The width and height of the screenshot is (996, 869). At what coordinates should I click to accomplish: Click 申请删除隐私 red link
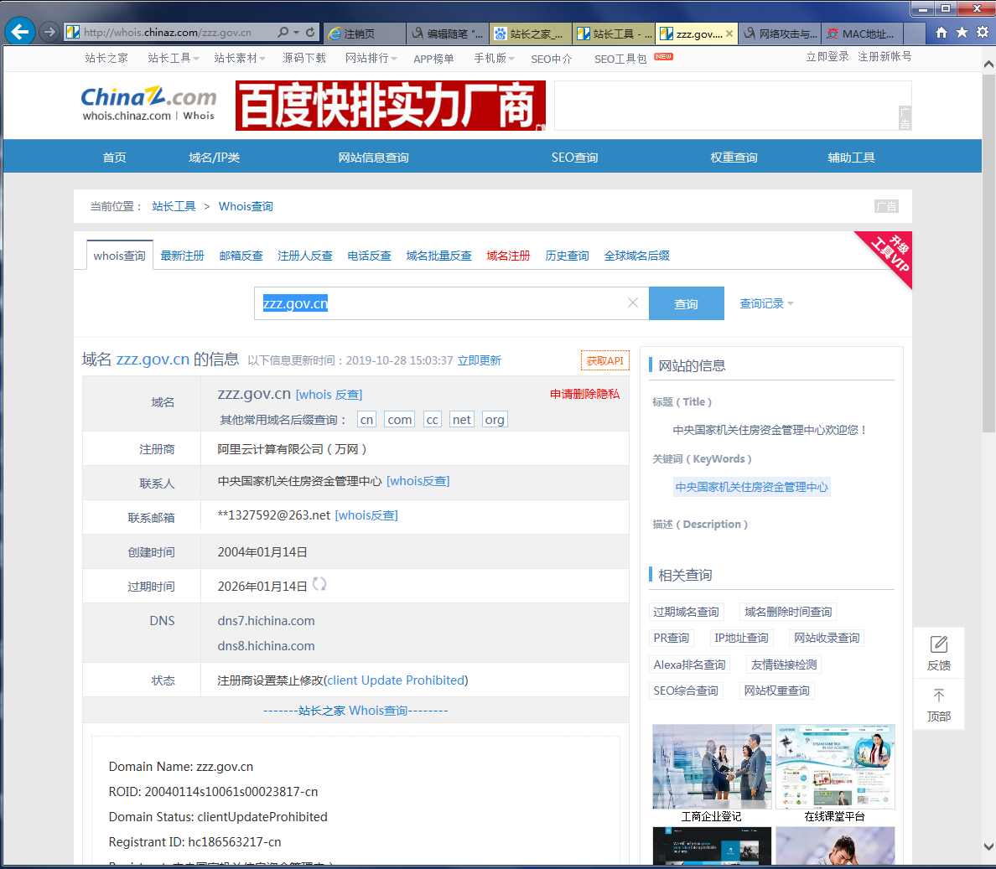click(x=584, y=394)
